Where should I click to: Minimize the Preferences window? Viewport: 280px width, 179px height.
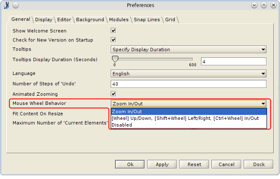[254, 5]
